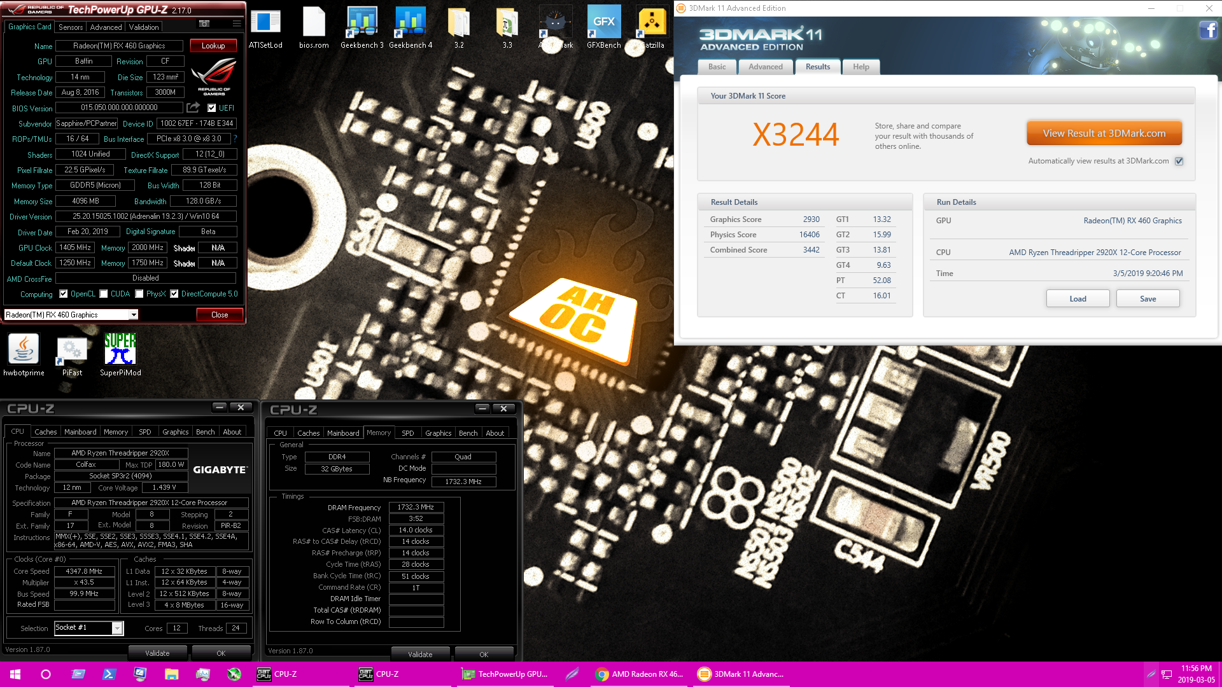Image resolution: width=1222 pixels, height=687 pixels.
Task: Toggle automatically view results at 3DMark.com
Action: click(1179, 161)
